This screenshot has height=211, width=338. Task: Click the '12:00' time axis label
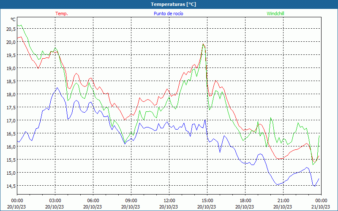click(x=169, y=200)
